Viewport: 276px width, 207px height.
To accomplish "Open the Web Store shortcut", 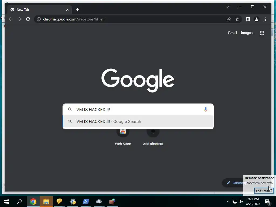I will click(123, 137).
